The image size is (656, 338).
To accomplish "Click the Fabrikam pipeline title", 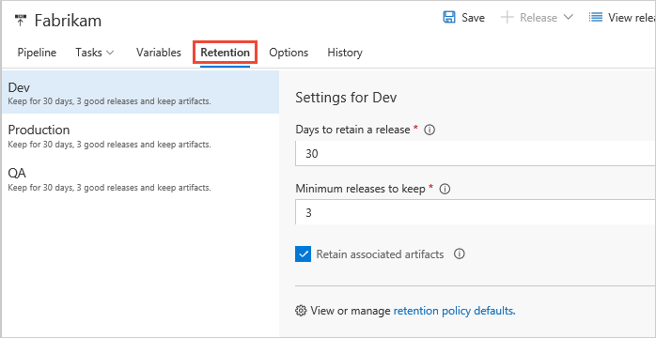I will (x=68, y=21).
